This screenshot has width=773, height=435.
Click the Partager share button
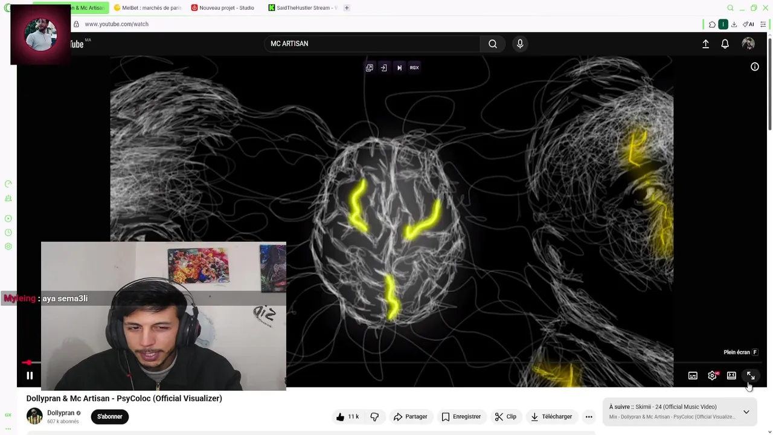point(411,416)
